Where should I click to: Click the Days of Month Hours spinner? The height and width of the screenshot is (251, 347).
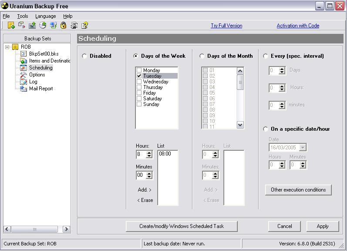click(216, 154)
